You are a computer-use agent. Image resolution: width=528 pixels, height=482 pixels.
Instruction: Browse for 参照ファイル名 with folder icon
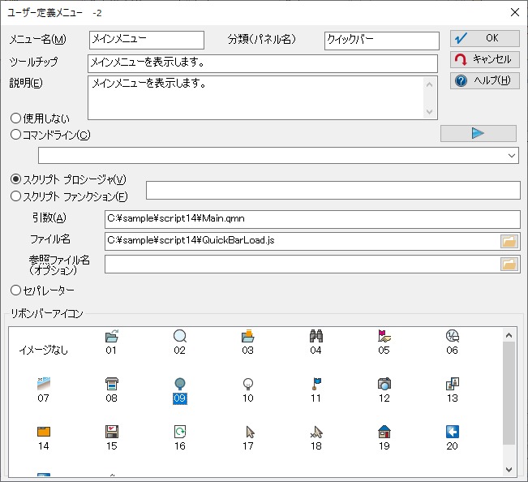pyautogui.click(x=509, y=264)
